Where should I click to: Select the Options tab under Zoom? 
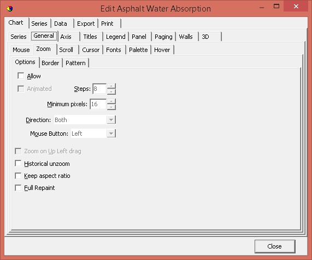pyautogui.click(x=25, y=62)
